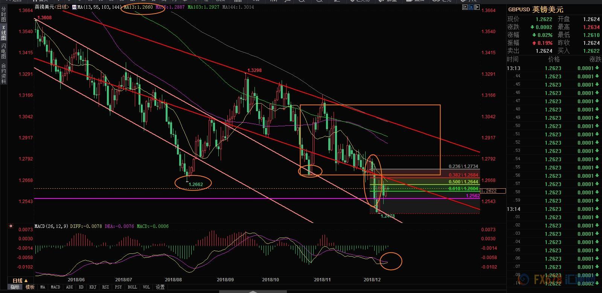
Task: Click the 2018/12 date axis label
Action: (372, 280)
